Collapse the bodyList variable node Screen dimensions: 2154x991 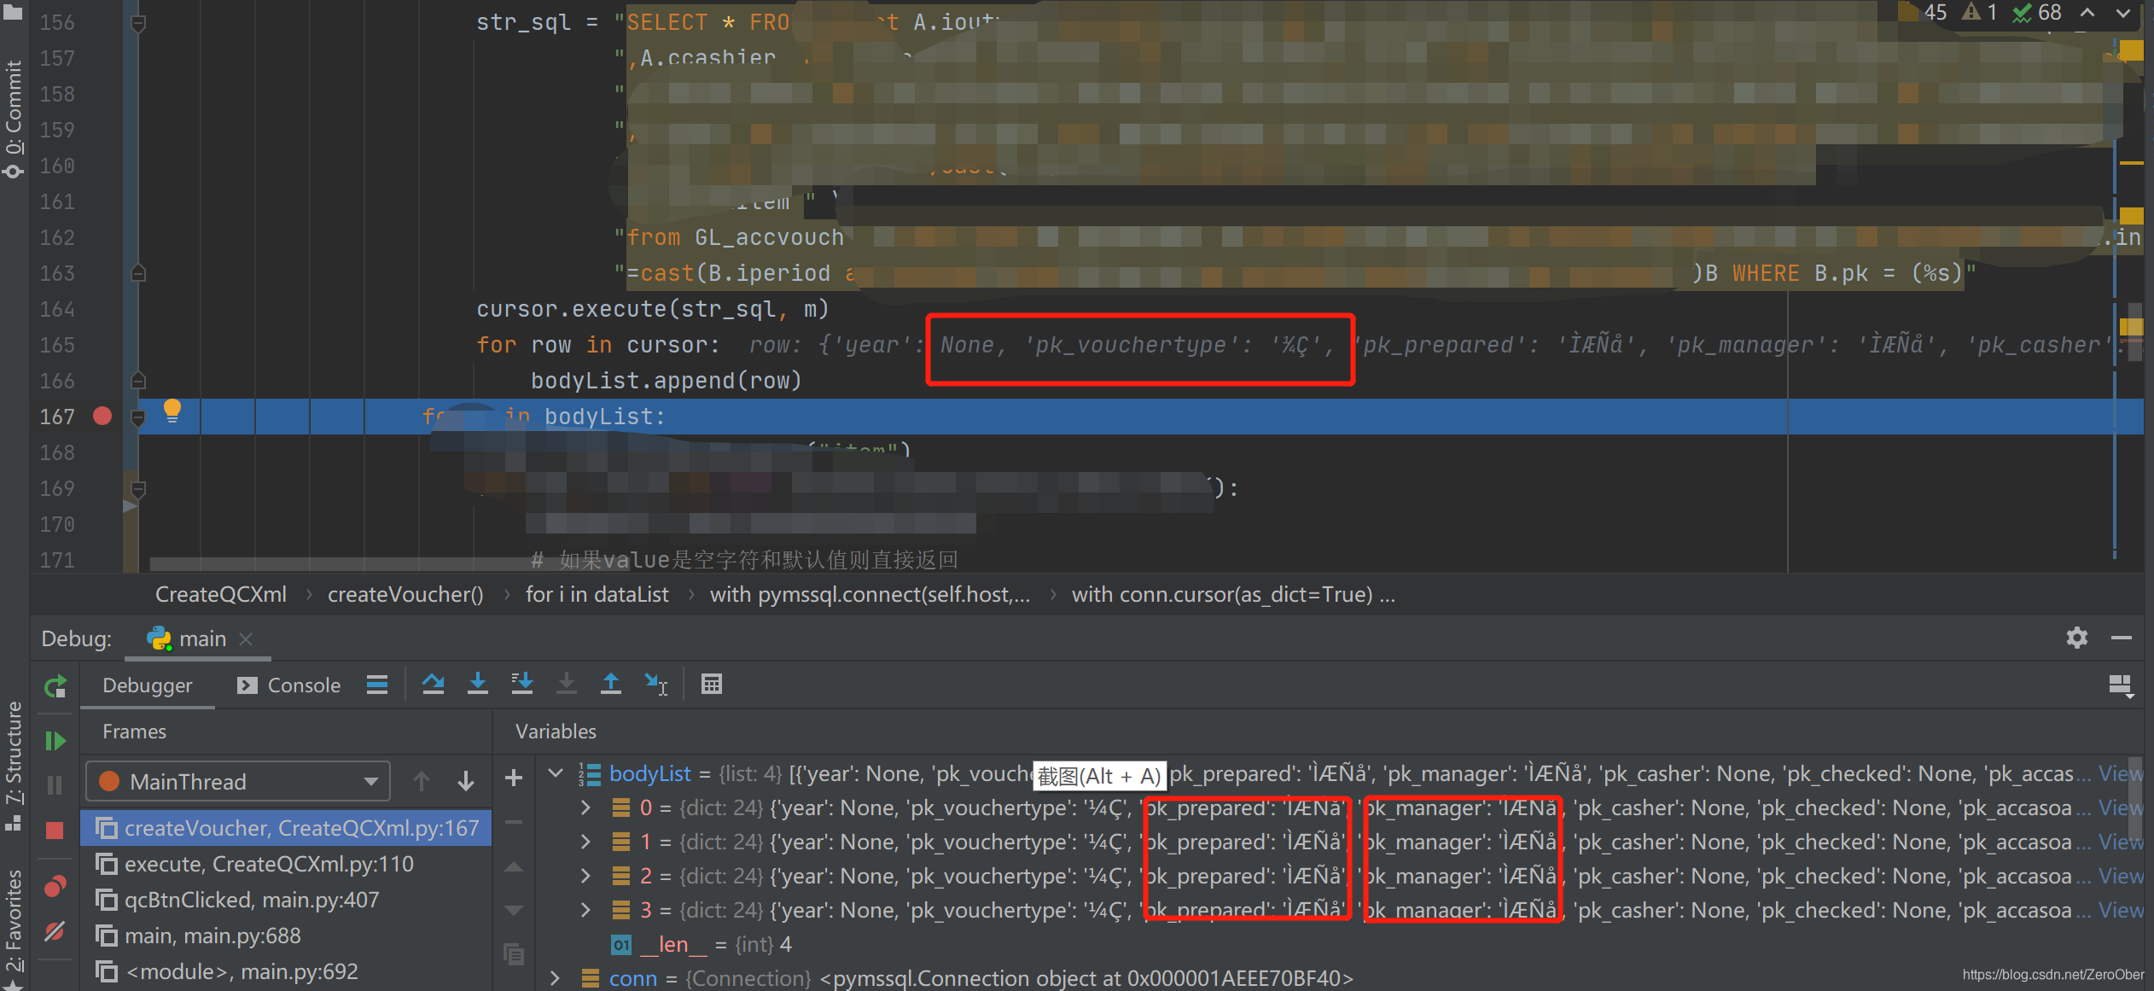coord(556,773)
